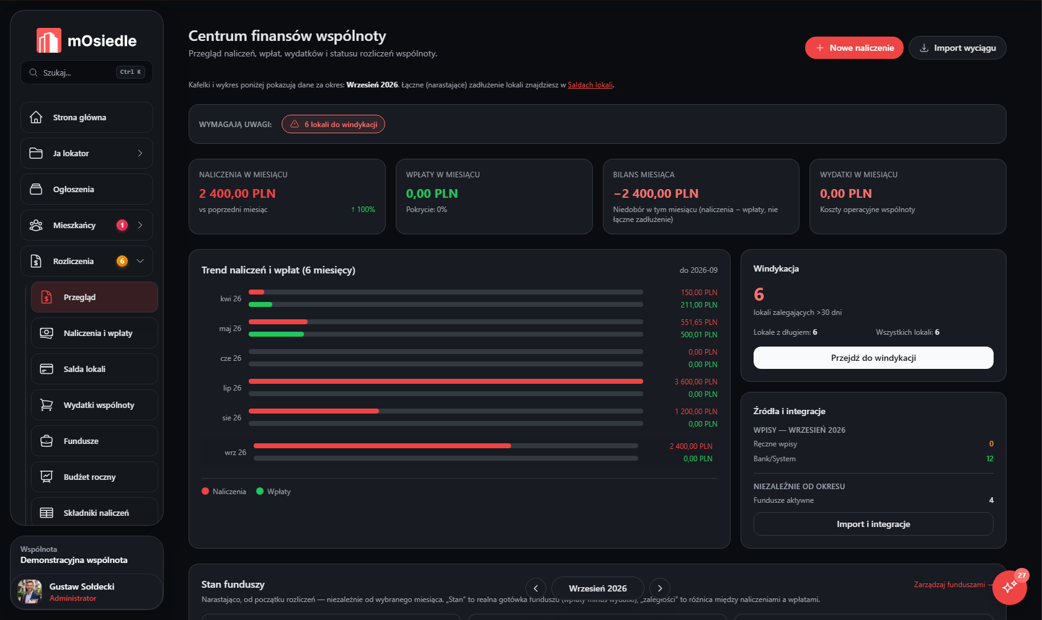Click the Fundusze briefcase icon
Viewport: 1042px width, 620px height.
point(47,441)
